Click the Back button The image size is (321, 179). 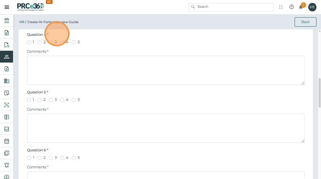pyautogui.click(x=305, y=22)
